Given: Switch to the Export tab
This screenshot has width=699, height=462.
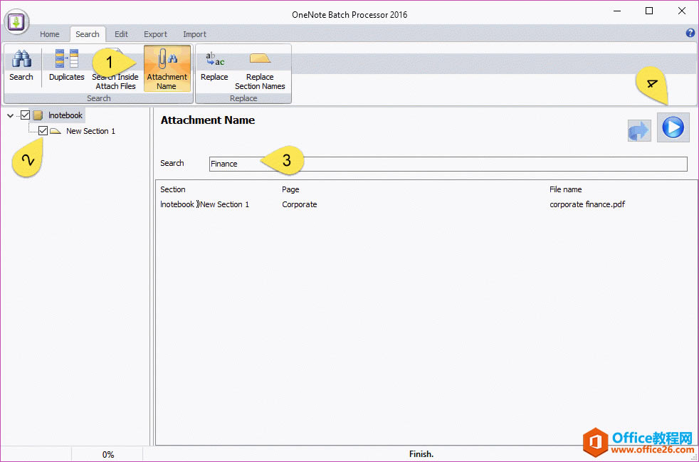Looking at the screenshot, I should tap(155, 33).
